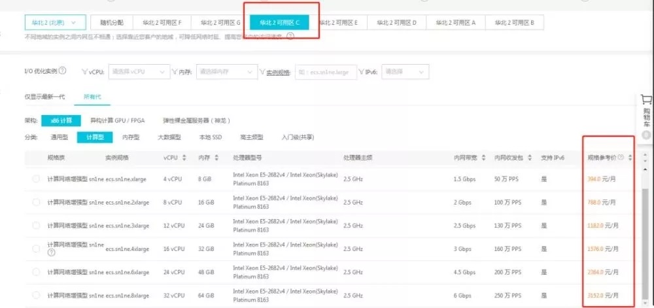Click help icon next to 规格参考价 header
654x308 pixels.
[621, 158]
